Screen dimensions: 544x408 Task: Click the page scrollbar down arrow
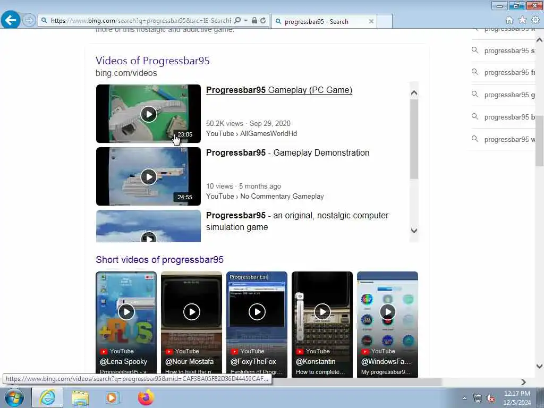(540, 366)
